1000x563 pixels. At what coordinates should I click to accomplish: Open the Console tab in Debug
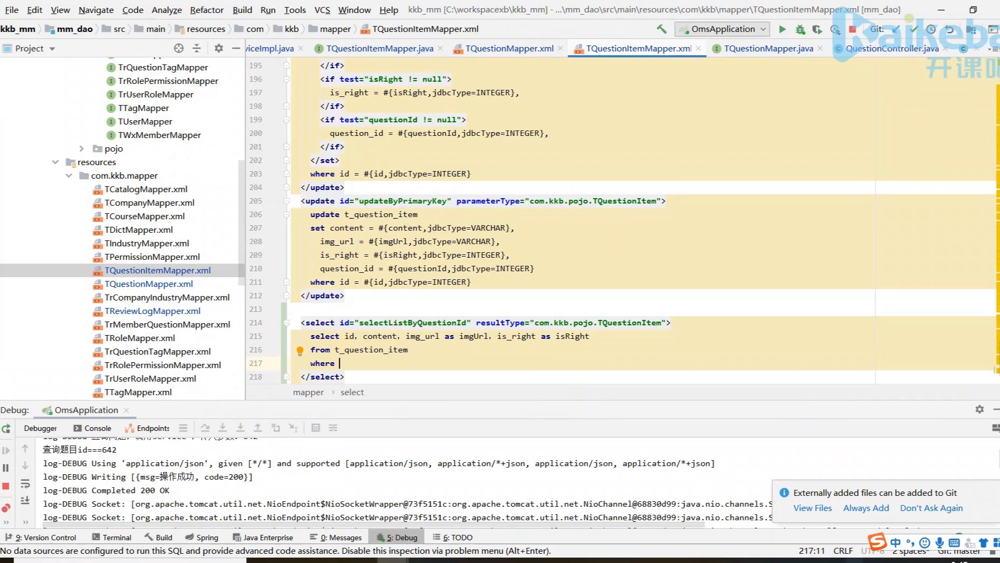93,428
